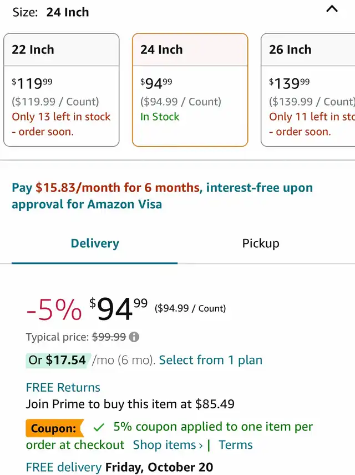Click the $94.99 large price display
The height and width of the screenshot is (475, 355).
click(118, 309)
